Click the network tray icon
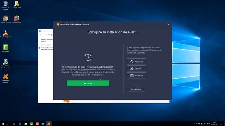 [x=202, y=124]
